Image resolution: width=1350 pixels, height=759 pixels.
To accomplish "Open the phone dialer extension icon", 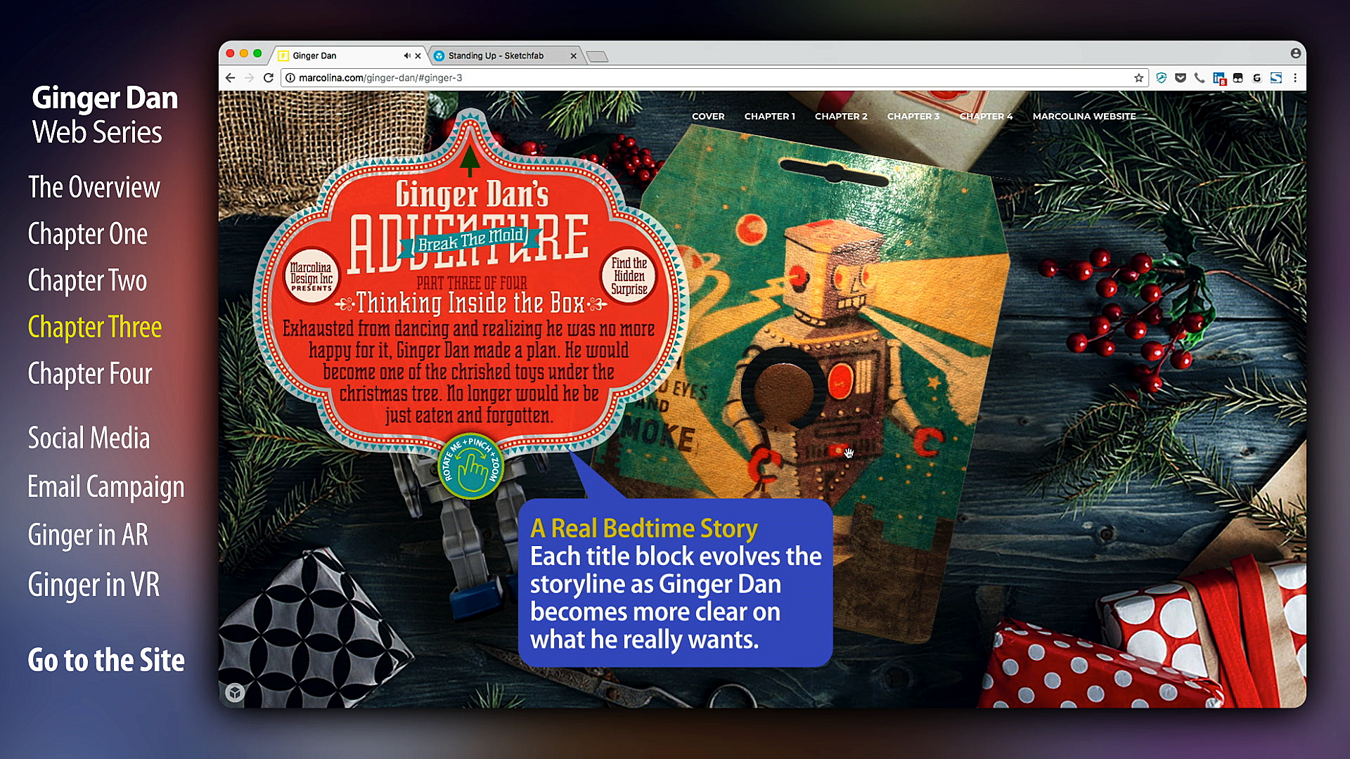I will pyautogui.click(x=1200, y=78).
